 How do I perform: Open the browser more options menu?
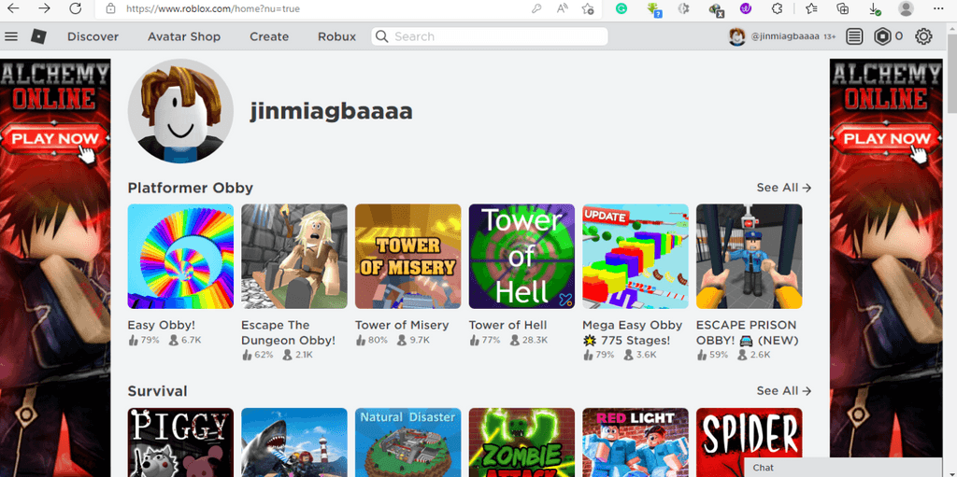pos(938,8)
